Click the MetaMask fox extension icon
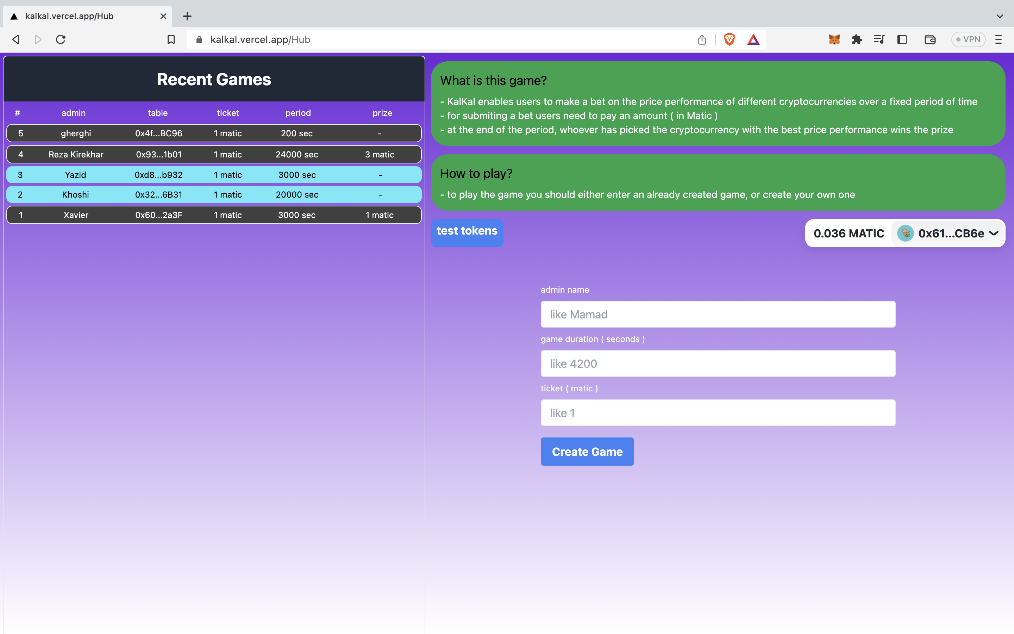This screenshot has height=634, width=1014. [834, 39]
